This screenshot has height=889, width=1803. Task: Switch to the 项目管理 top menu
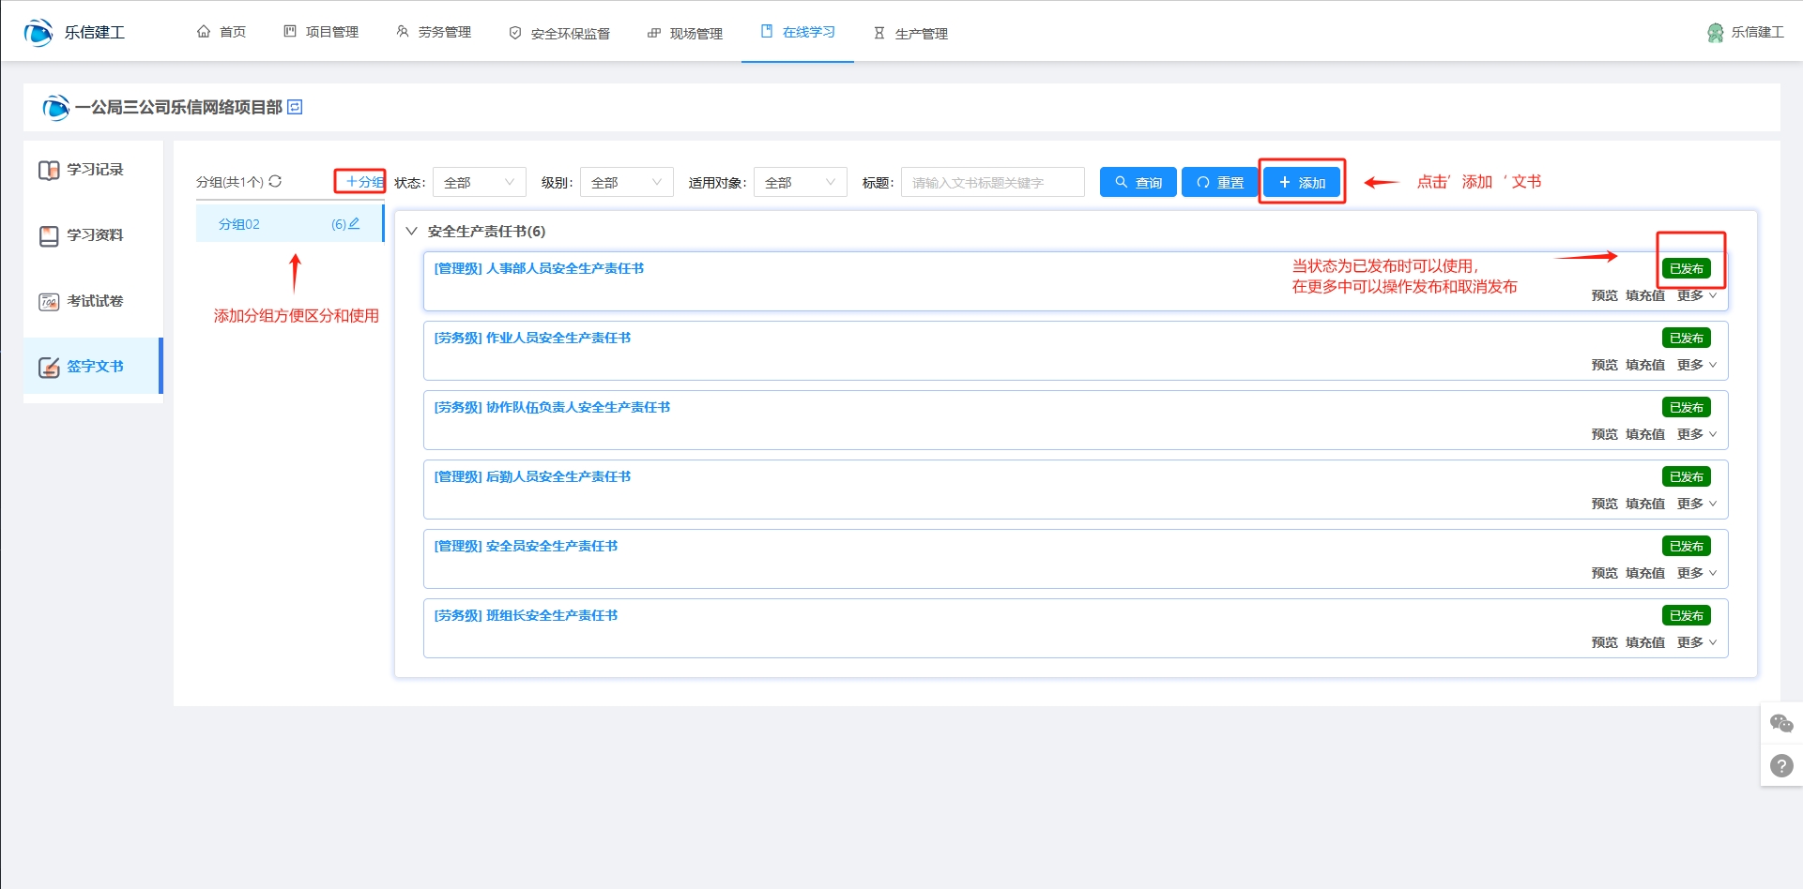pos(321,33)
